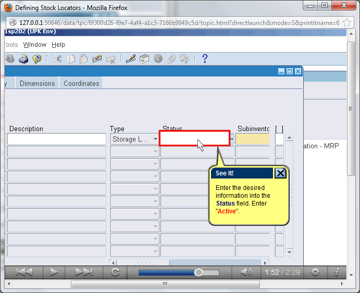Expand the second row's Type dropdown
Screen dimensions: 360x293
pos(155,151)
